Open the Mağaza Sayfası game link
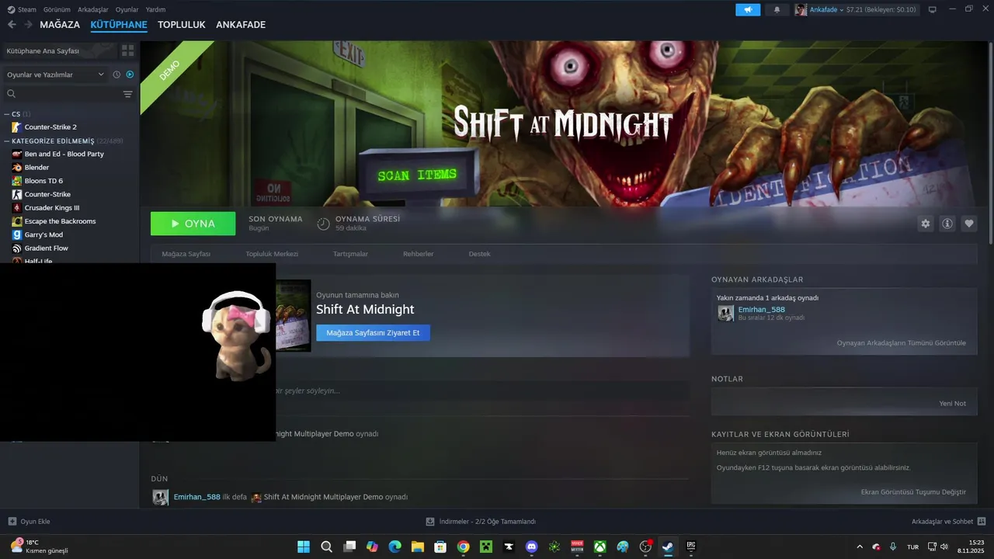This screenshot has width=994, height=559. [x=186, y=254]
